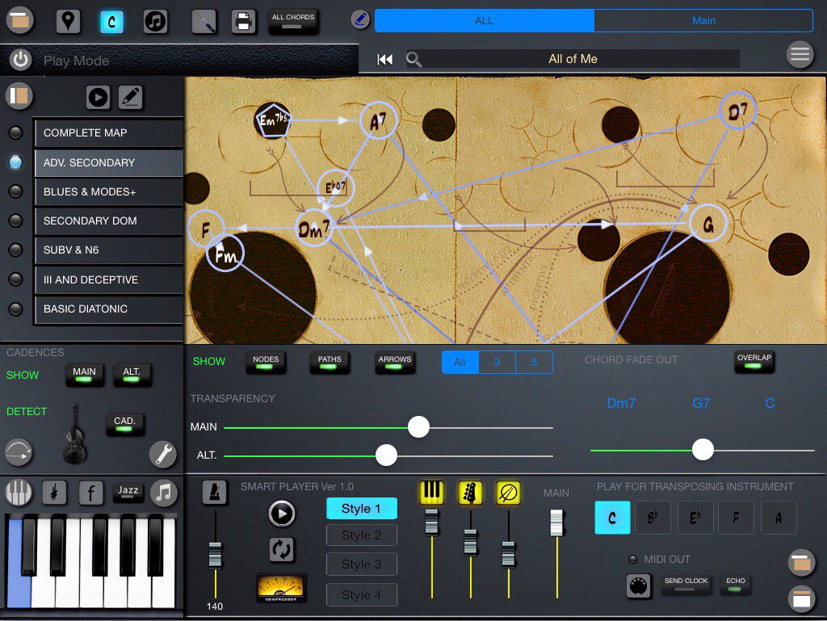827x621 pixels.
Task: Start Smart Player with play button
Action: (x=282, y=514)
